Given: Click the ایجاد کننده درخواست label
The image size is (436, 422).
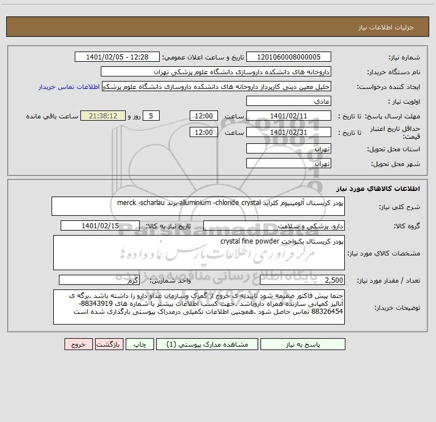Looking at the screenshot, I should click(388, 87).
